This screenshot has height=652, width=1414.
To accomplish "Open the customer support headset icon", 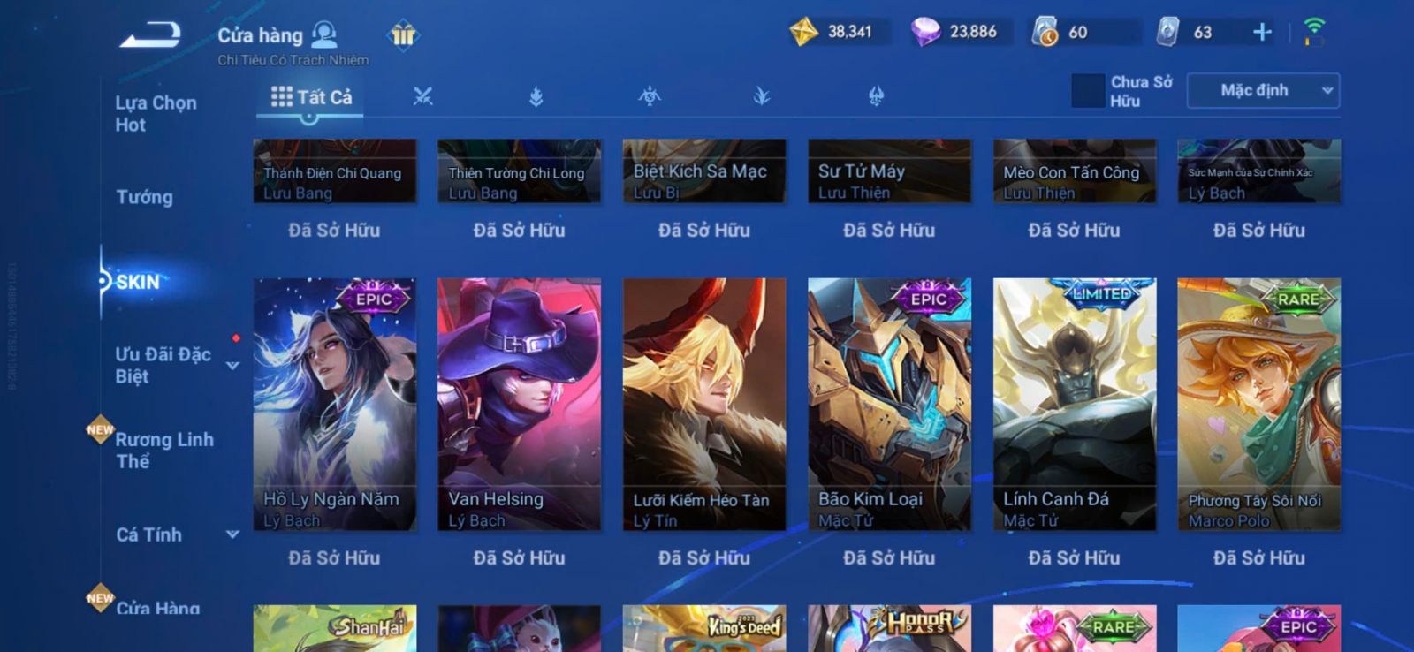I will [324, 34].
